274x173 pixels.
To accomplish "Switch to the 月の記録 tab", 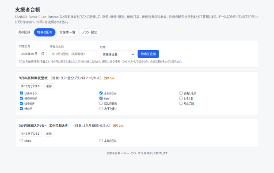I will (24, 33).
